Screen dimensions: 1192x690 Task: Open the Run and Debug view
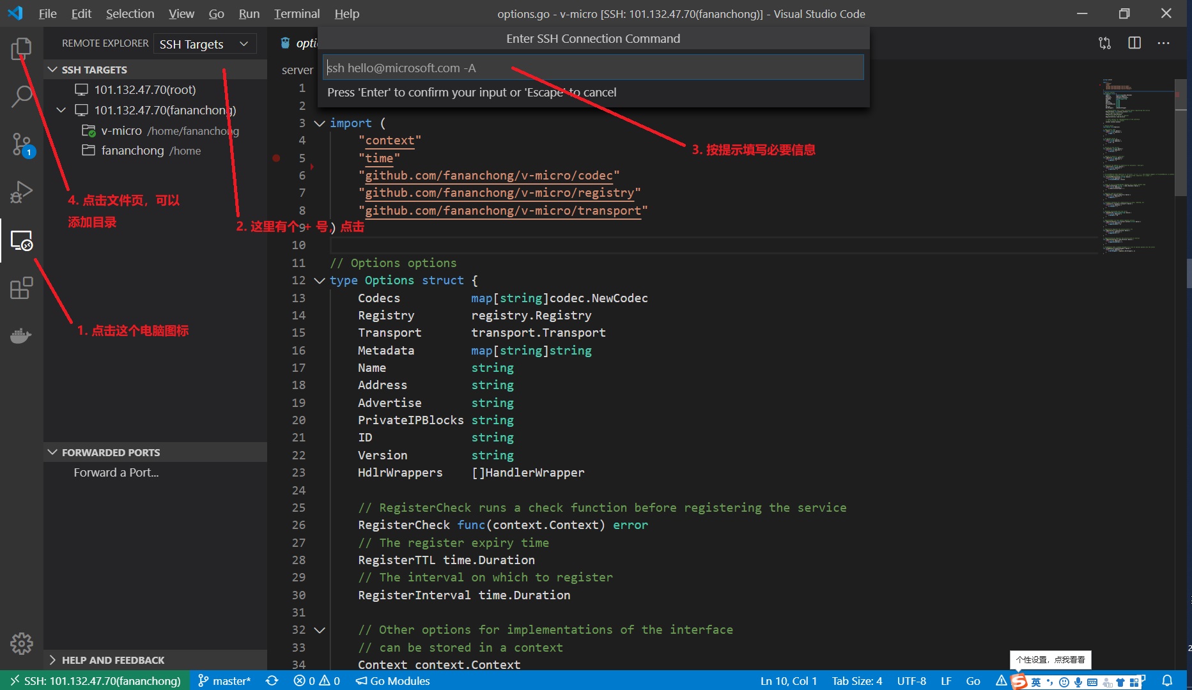[x=21, y=192]
